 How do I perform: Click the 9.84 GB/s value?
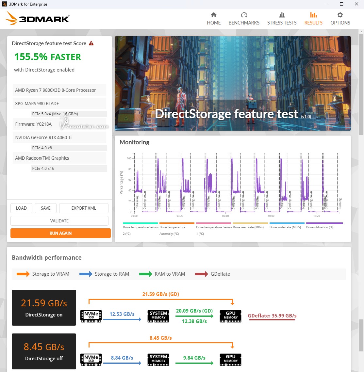[x=194, y=358]
